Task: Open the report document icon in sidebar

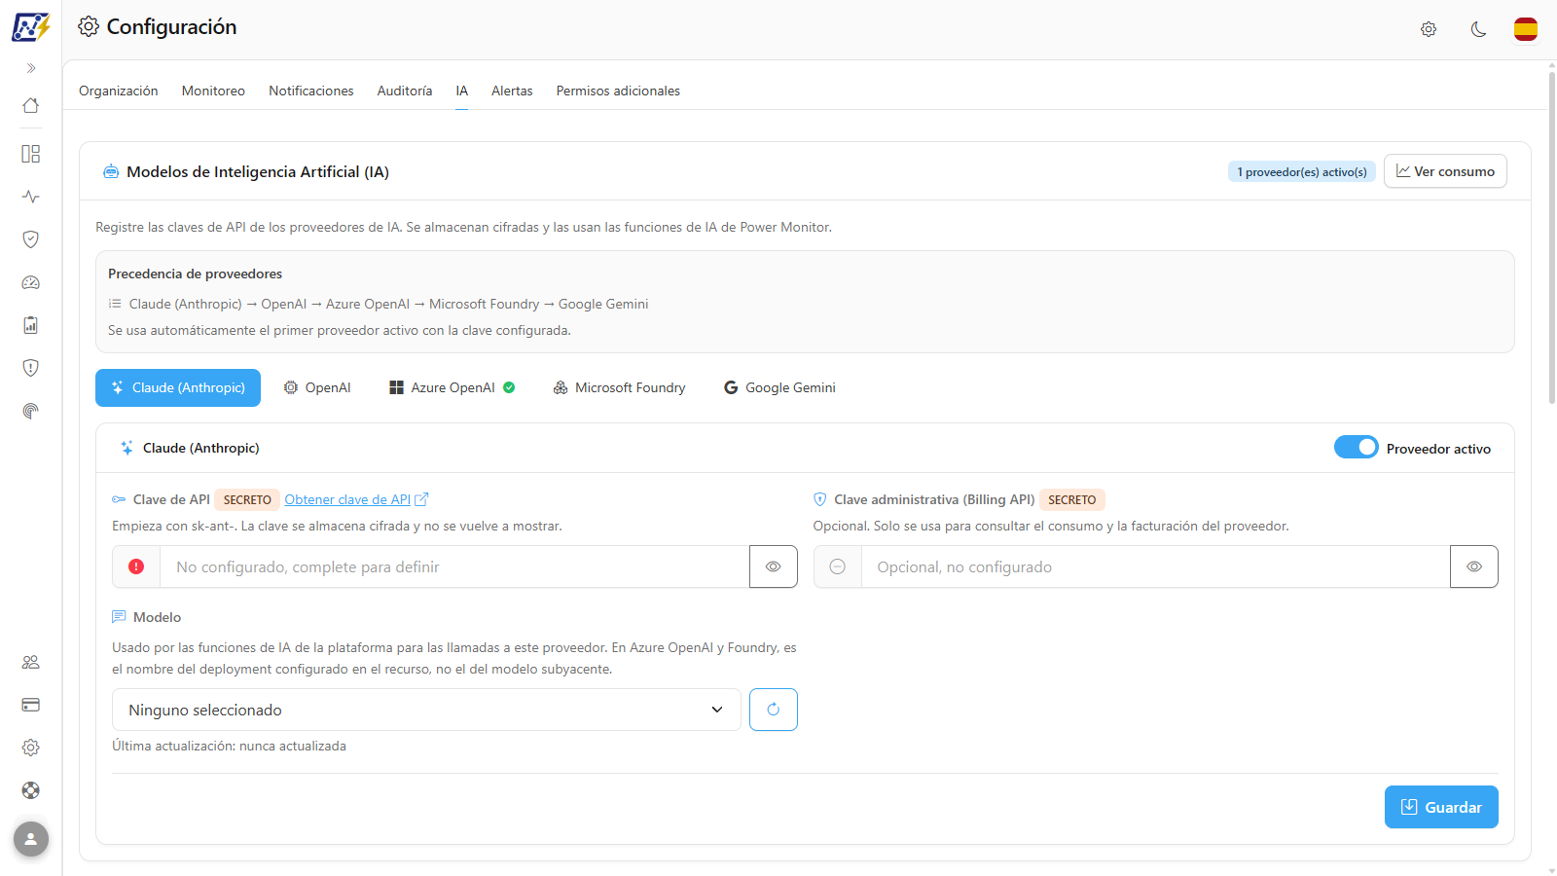Action: 31,325
